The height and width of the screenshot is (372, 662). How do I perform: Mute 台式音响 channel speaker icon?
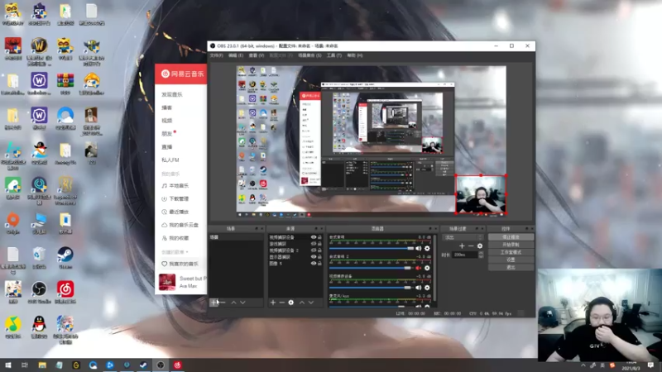[x=419, y=249]
